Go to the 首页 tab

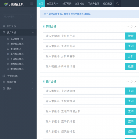coord(41,4)
